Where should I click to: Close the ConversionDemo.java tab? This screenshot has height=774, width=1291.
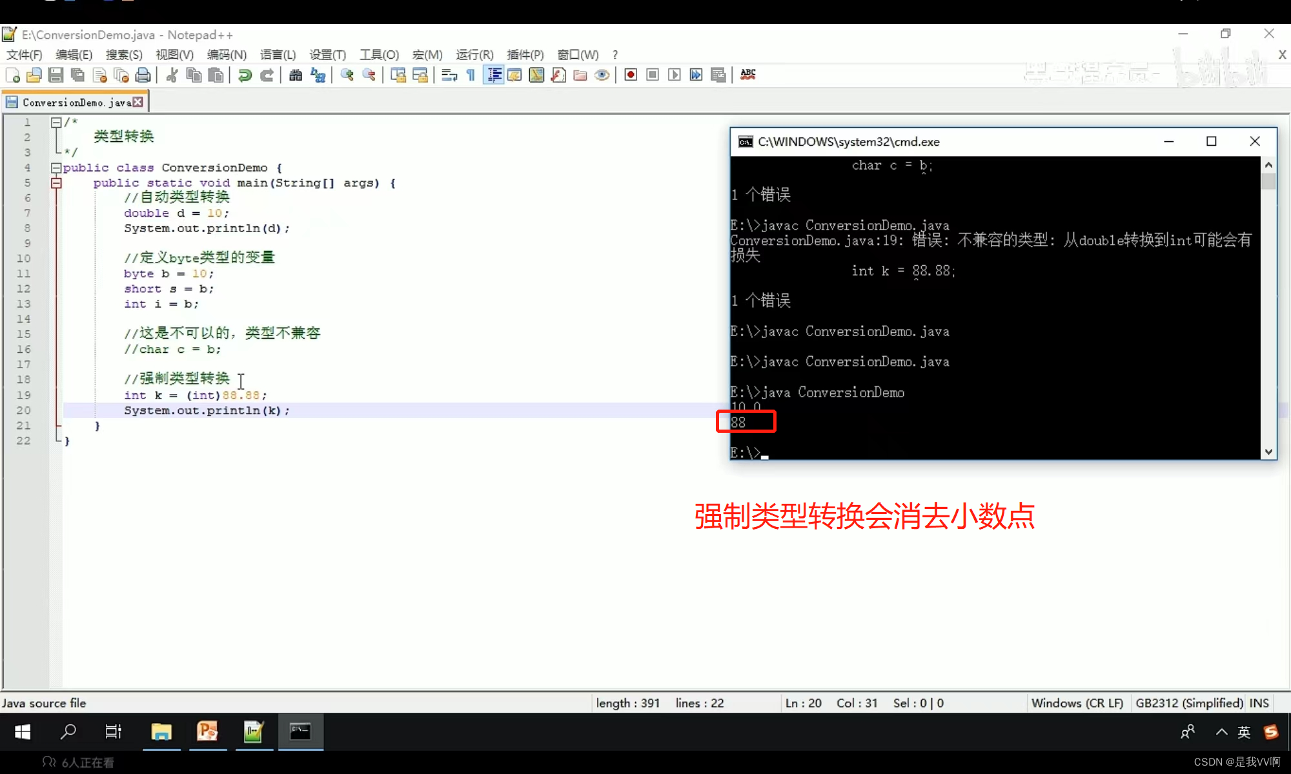(137, 102)
